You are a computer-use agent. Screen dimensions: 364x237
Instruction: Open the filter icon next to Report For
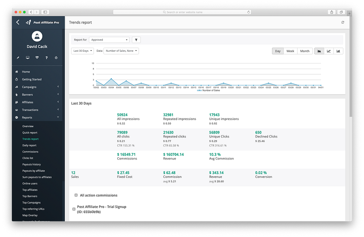[136, 40]
